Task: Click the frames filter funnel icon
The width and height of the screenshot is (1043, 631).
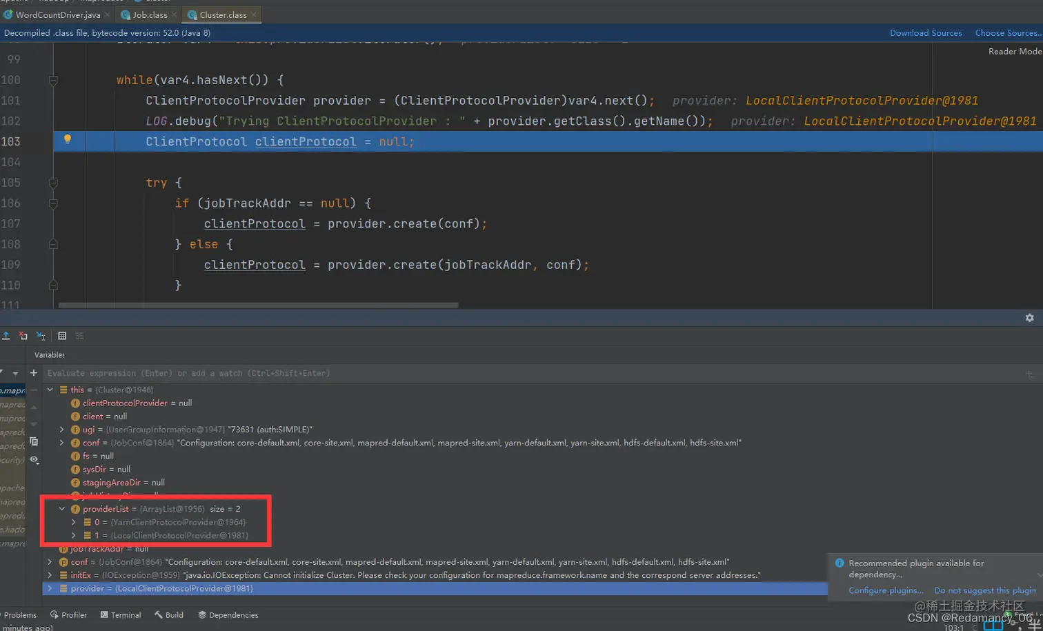Action: (x=2, y=373)
